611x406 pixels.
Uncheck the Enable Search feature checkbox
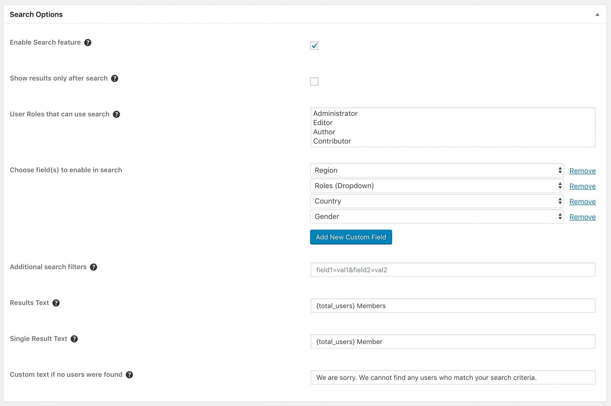[314, 46]
